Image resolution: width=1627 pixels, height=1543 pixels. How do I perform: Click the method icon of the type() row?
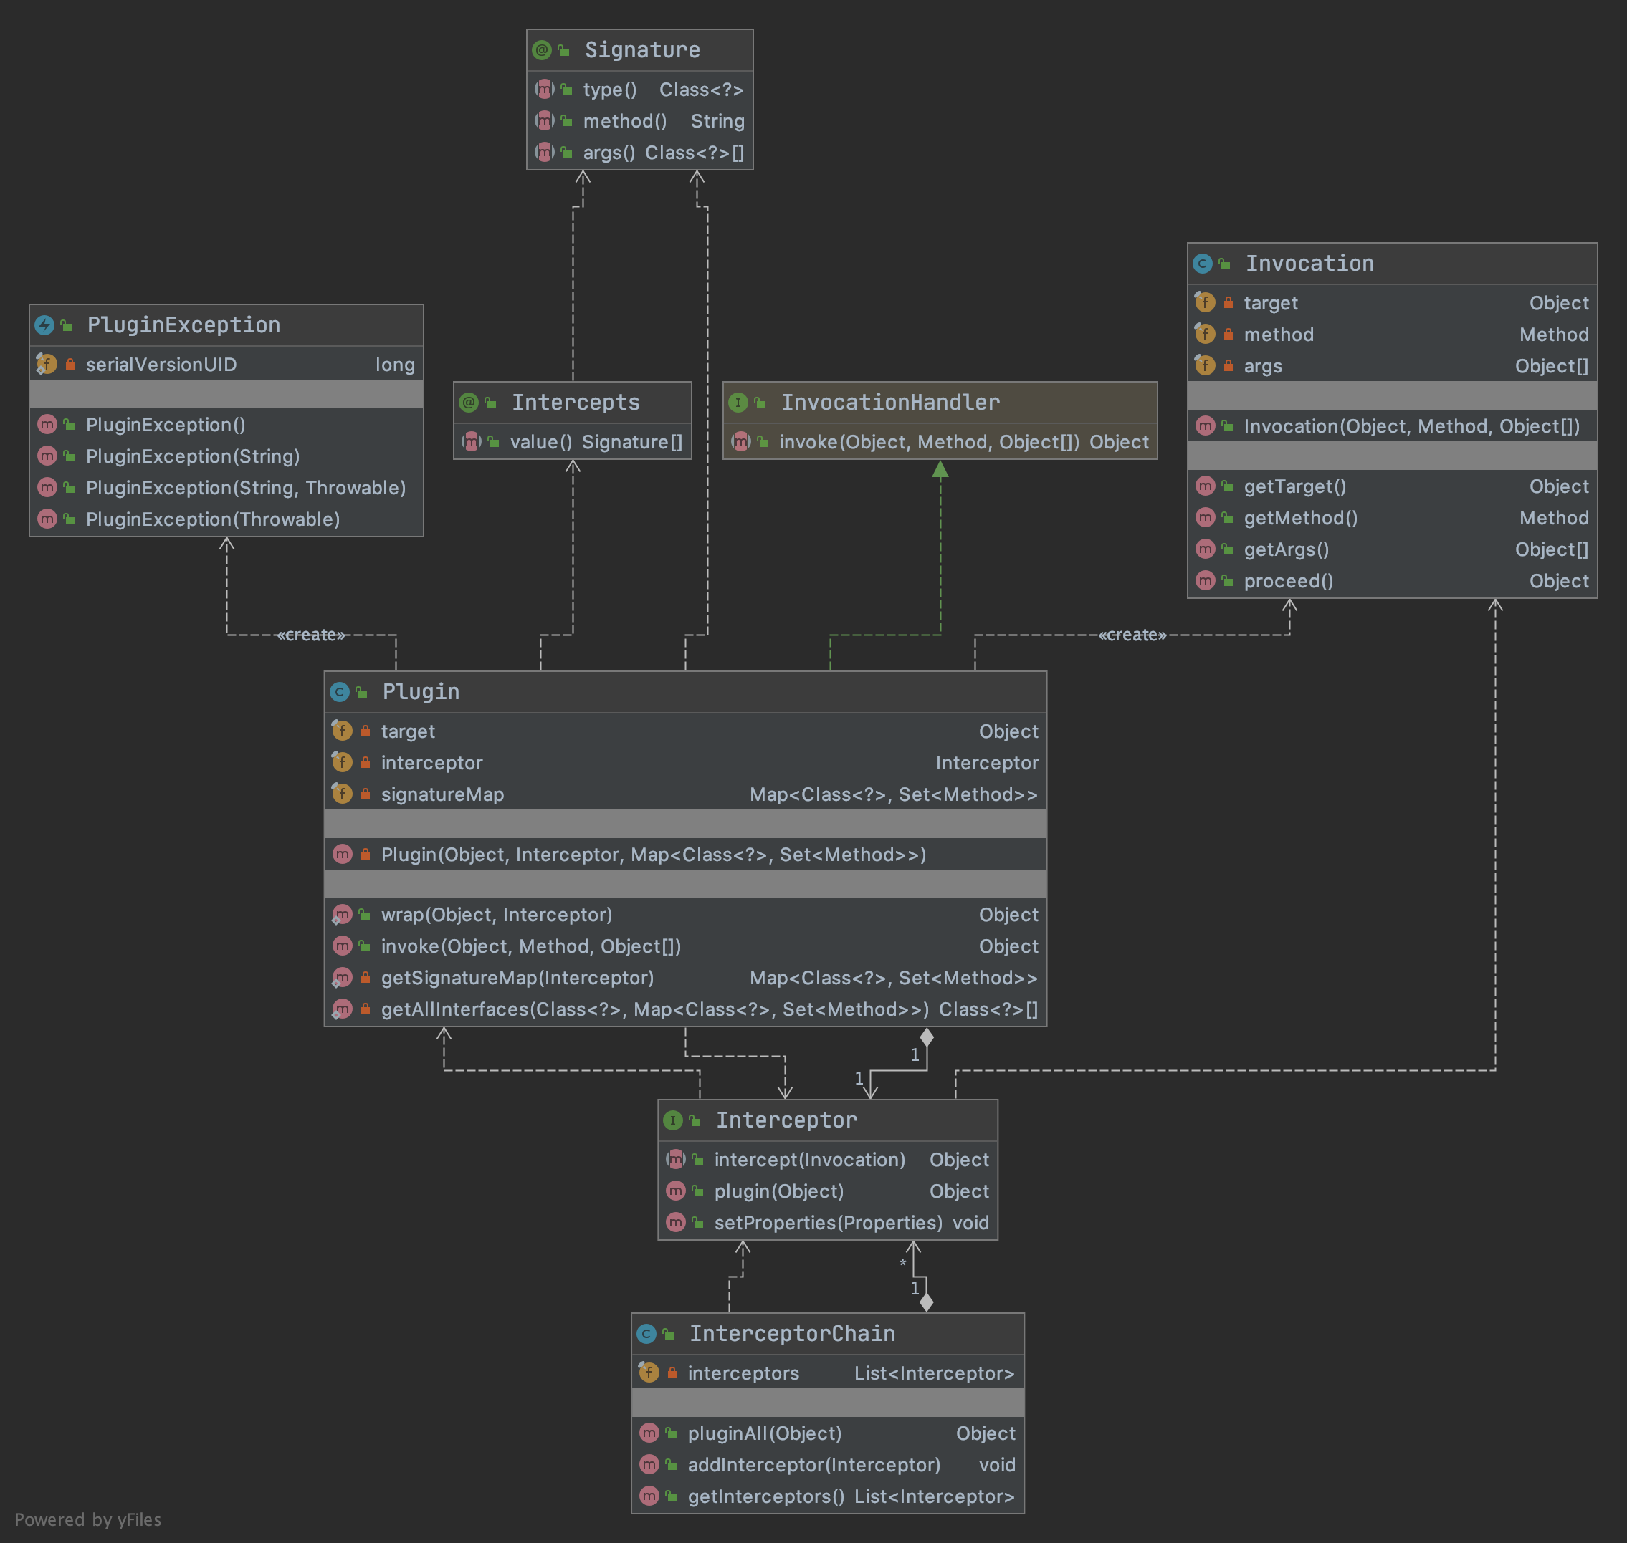(x=544, y=89)
